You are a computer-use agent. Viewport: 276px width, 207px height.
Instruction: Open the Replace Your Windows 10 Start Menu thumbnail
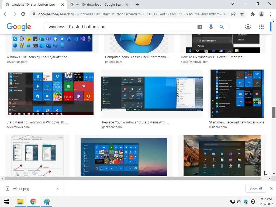point(152,94)
